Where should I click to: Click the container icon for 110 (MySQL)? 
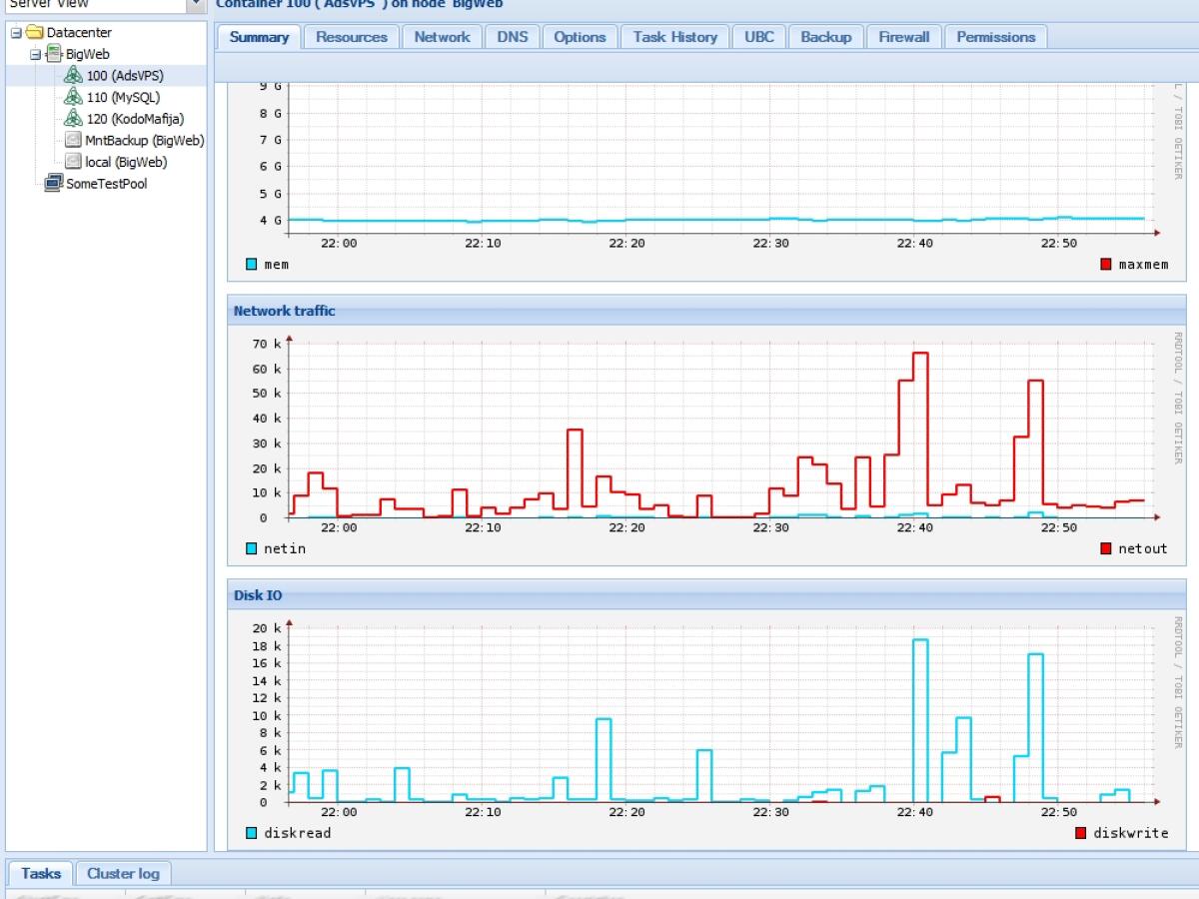click(73, 98)
